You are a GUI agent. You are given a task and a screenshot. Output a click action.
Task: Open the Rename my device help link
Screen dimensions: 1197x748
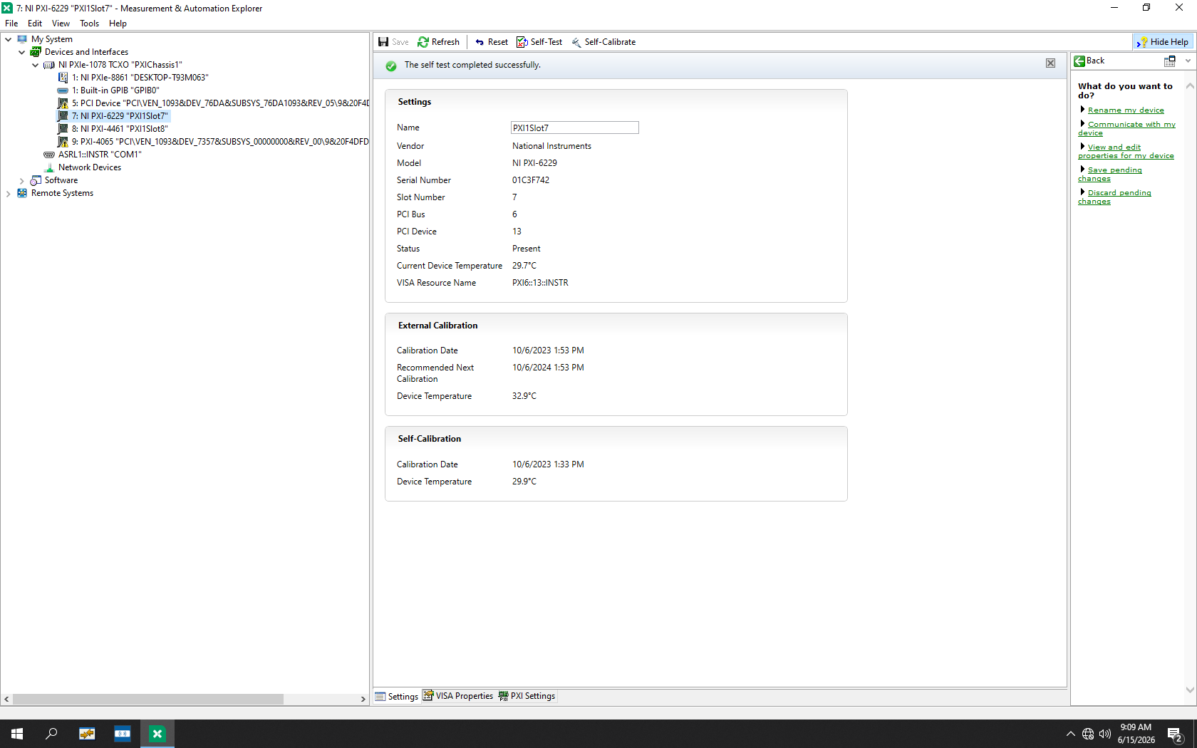point(1126,110)
